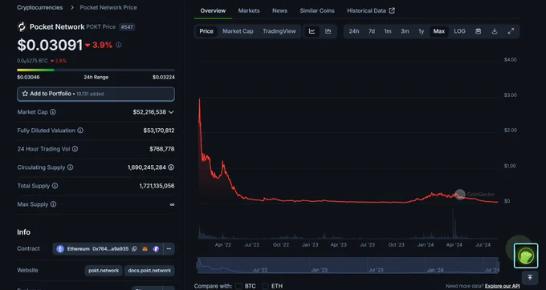Open the CoinGecko gecko mascot widget
Viewport: 546px width, 290px height.
coord(526,256)
